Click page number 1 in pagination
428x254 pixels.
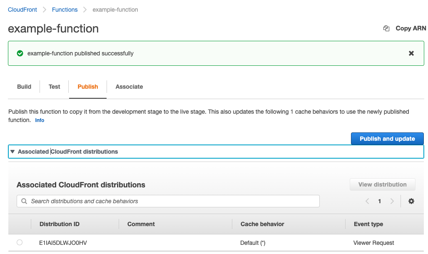379,201
